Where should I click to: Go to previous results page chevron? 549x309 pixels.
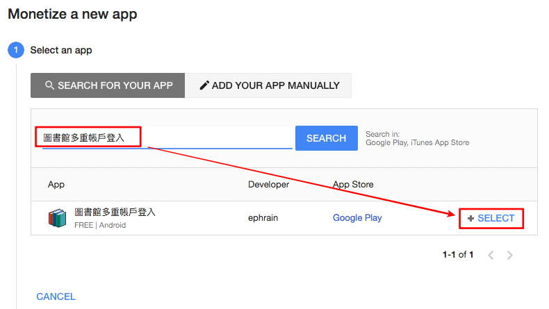(x=491, y=255)
